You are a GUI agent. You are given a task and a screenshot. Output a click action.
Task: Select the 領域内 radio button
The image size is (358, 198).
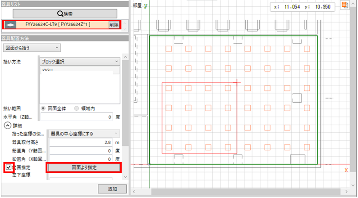(x=77, y=108)
